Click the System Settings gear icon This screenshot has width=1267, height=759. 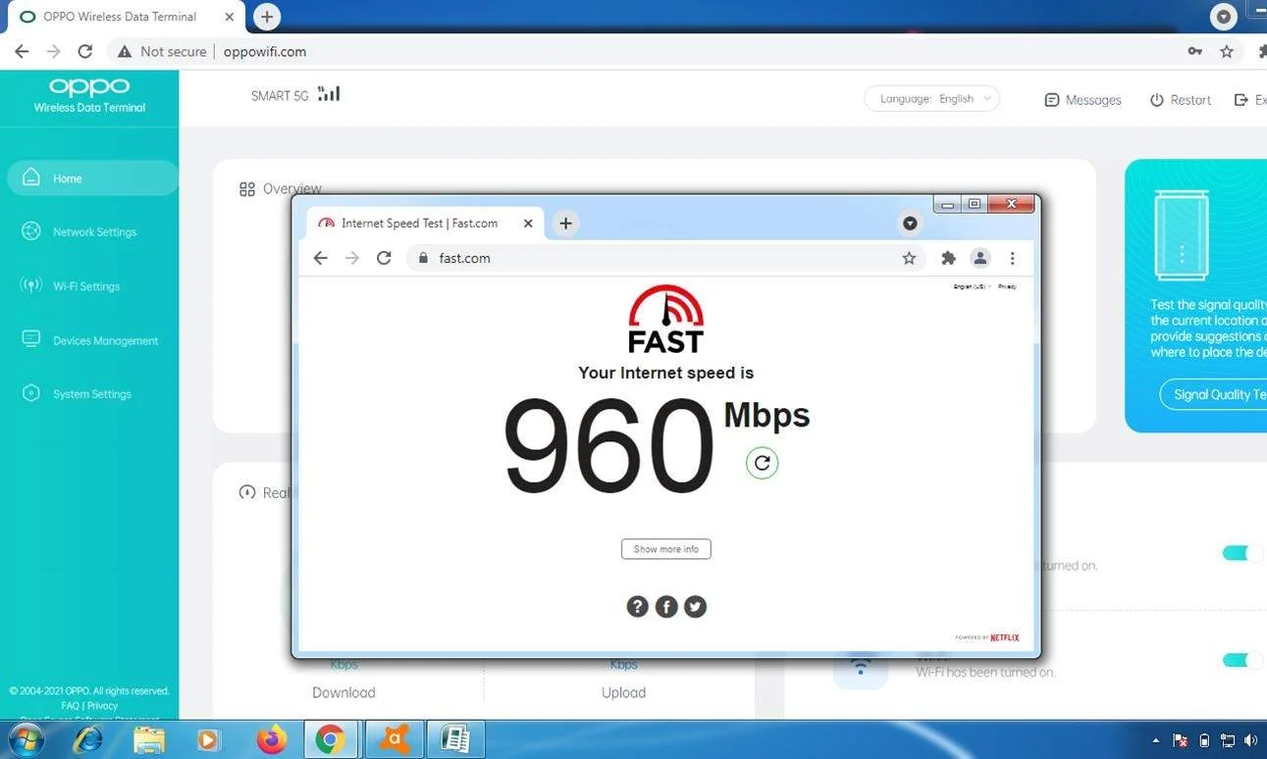[31, 393]
